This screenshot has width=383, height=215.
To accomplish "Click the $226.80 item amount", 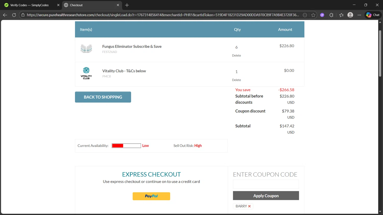I will point(287,46).
